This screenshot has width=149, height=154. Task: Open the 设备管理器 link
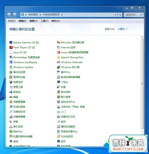pyautogui.click(x=19, y=117)
